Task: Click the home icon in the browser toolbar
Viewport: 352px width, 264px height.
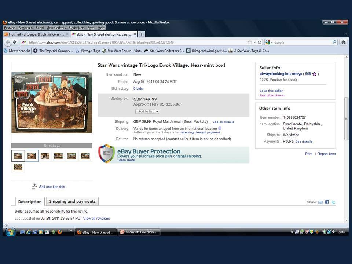Action: (343, 42)
